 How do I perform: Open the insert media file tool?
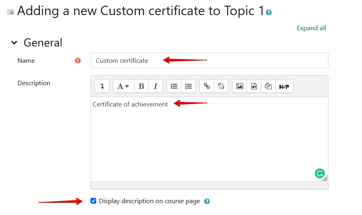(x=254, y=86)
